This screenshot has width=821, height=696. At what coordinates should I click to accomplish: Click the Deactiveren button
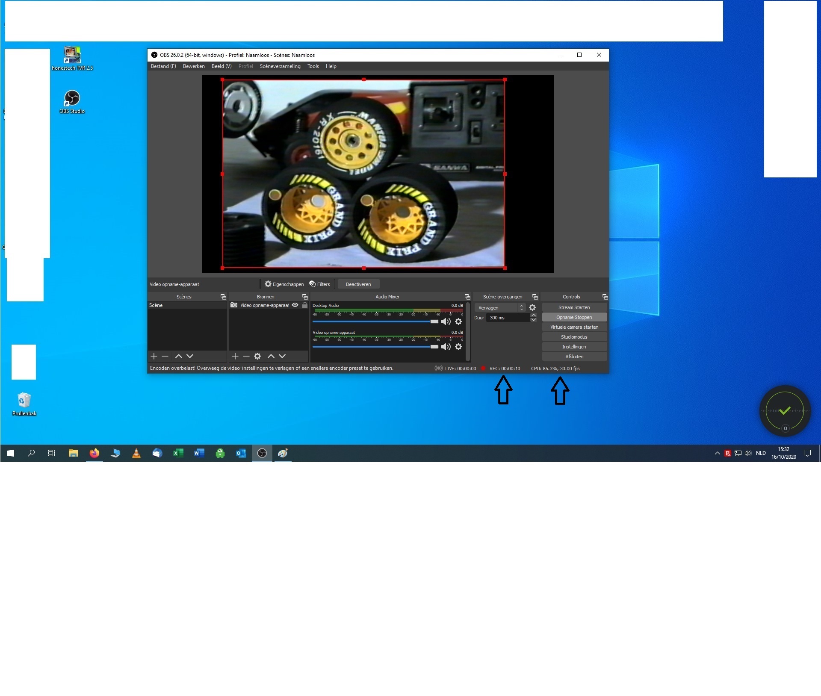click(x=358, y=284)
